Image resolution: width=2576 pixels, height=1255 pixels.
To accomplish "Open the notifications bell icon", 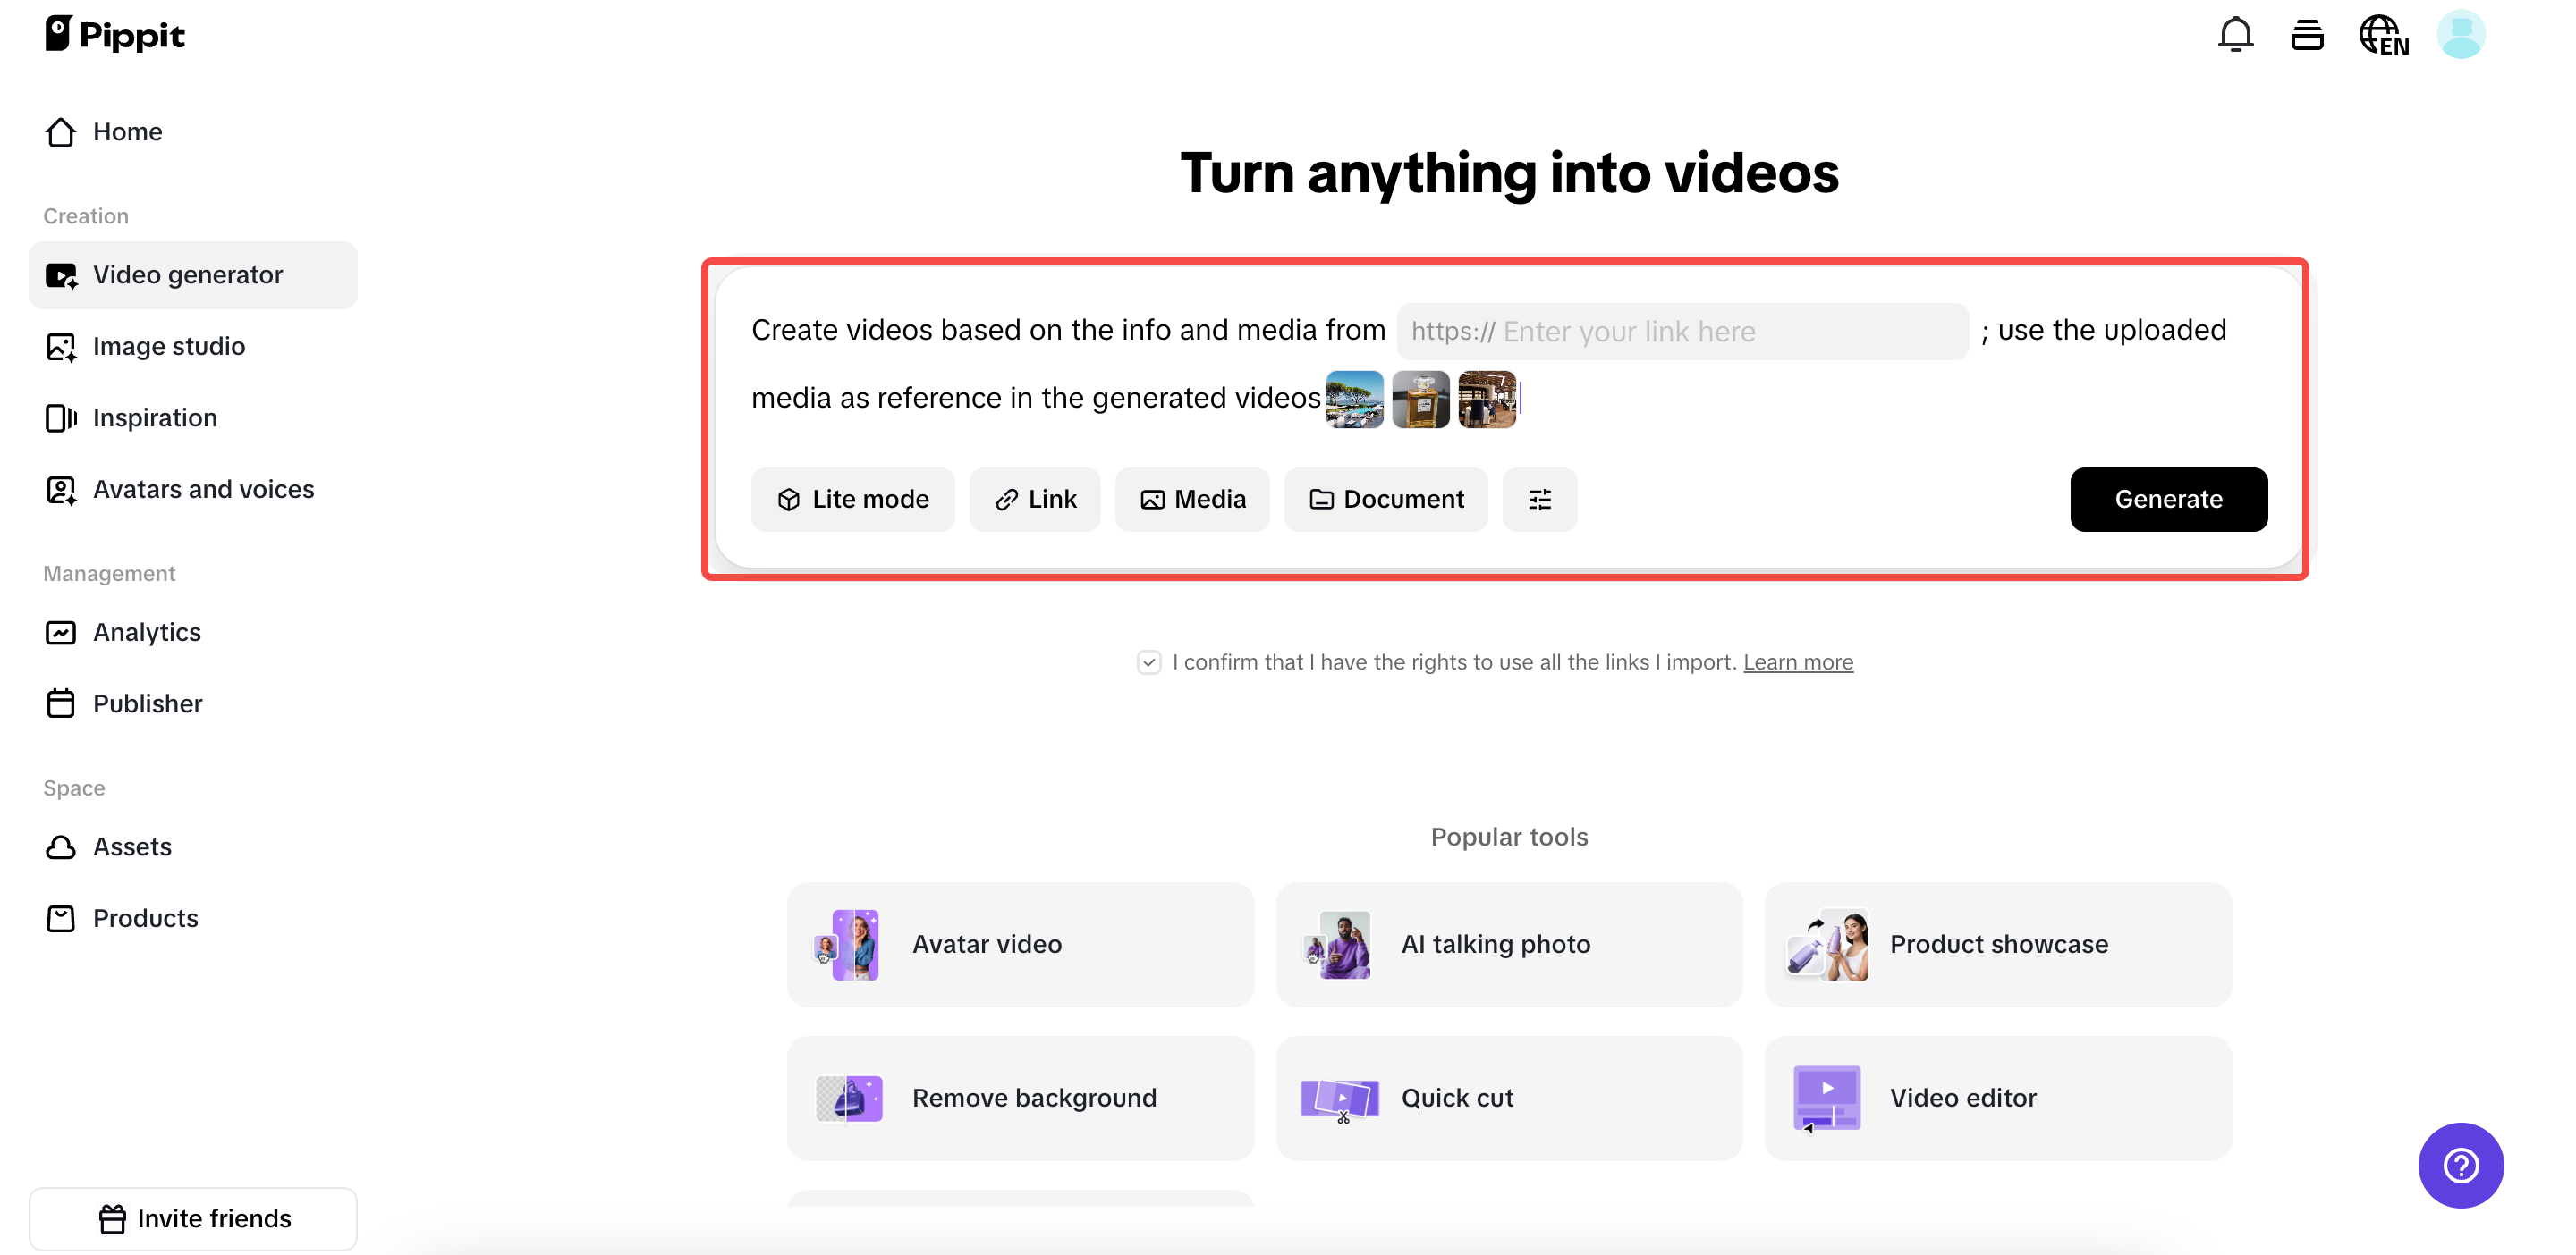I will click(x=2235, y=34).
